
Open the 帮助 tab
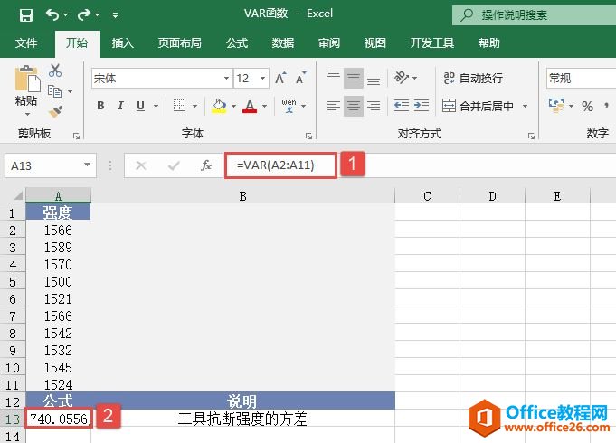[488, 42]
